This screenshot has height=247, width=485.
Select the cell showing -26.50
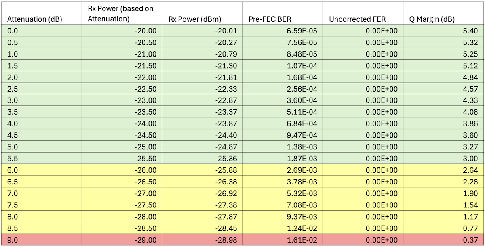tap(122, 181)
